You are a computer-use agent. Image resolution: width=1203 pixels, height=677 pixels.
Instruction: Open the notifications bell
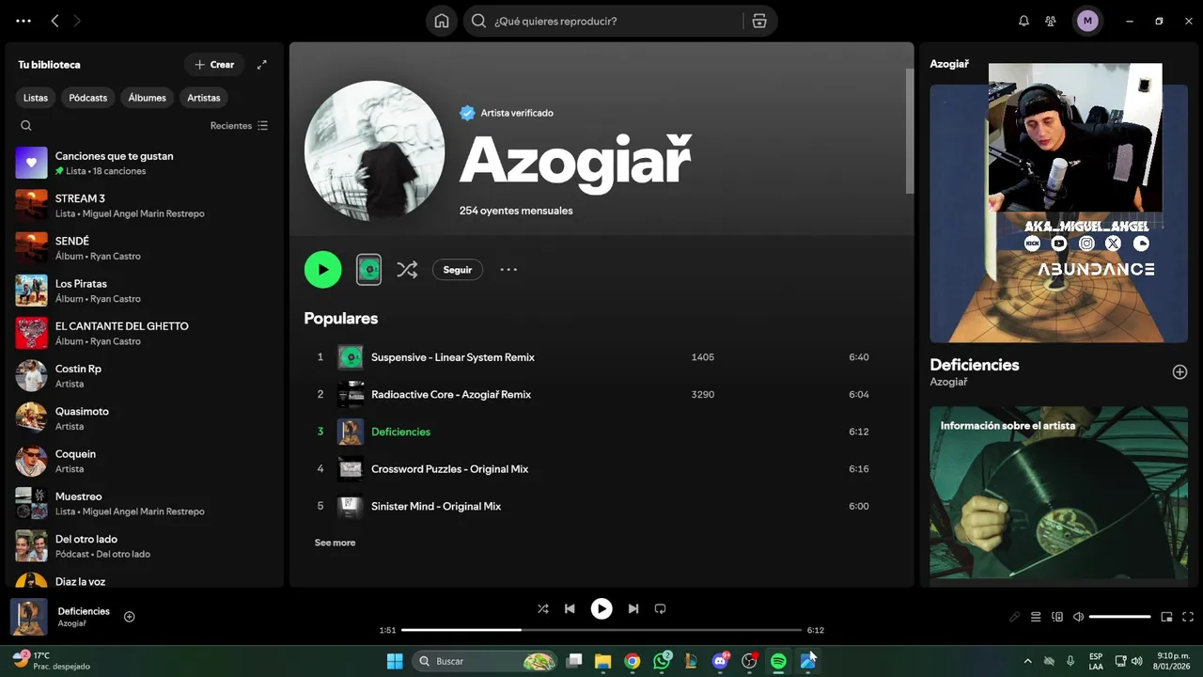[1023, 21]
